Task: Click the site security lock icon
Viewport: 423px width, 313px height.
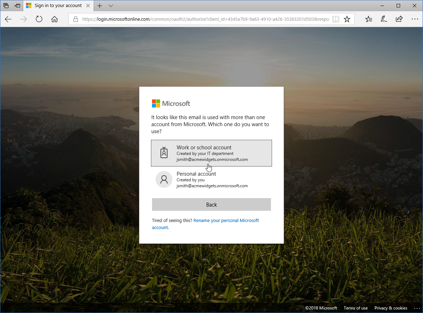Action: click(75, 19)
